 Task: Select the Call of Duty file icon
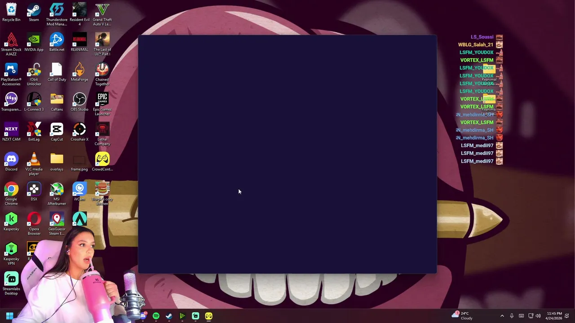tap(57, 73)
